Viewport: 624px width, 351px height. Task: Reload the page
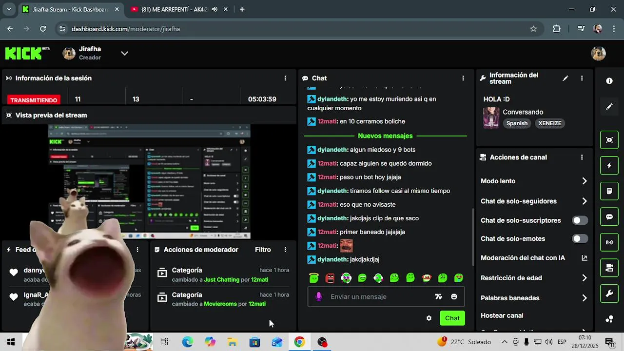(43, 29)
